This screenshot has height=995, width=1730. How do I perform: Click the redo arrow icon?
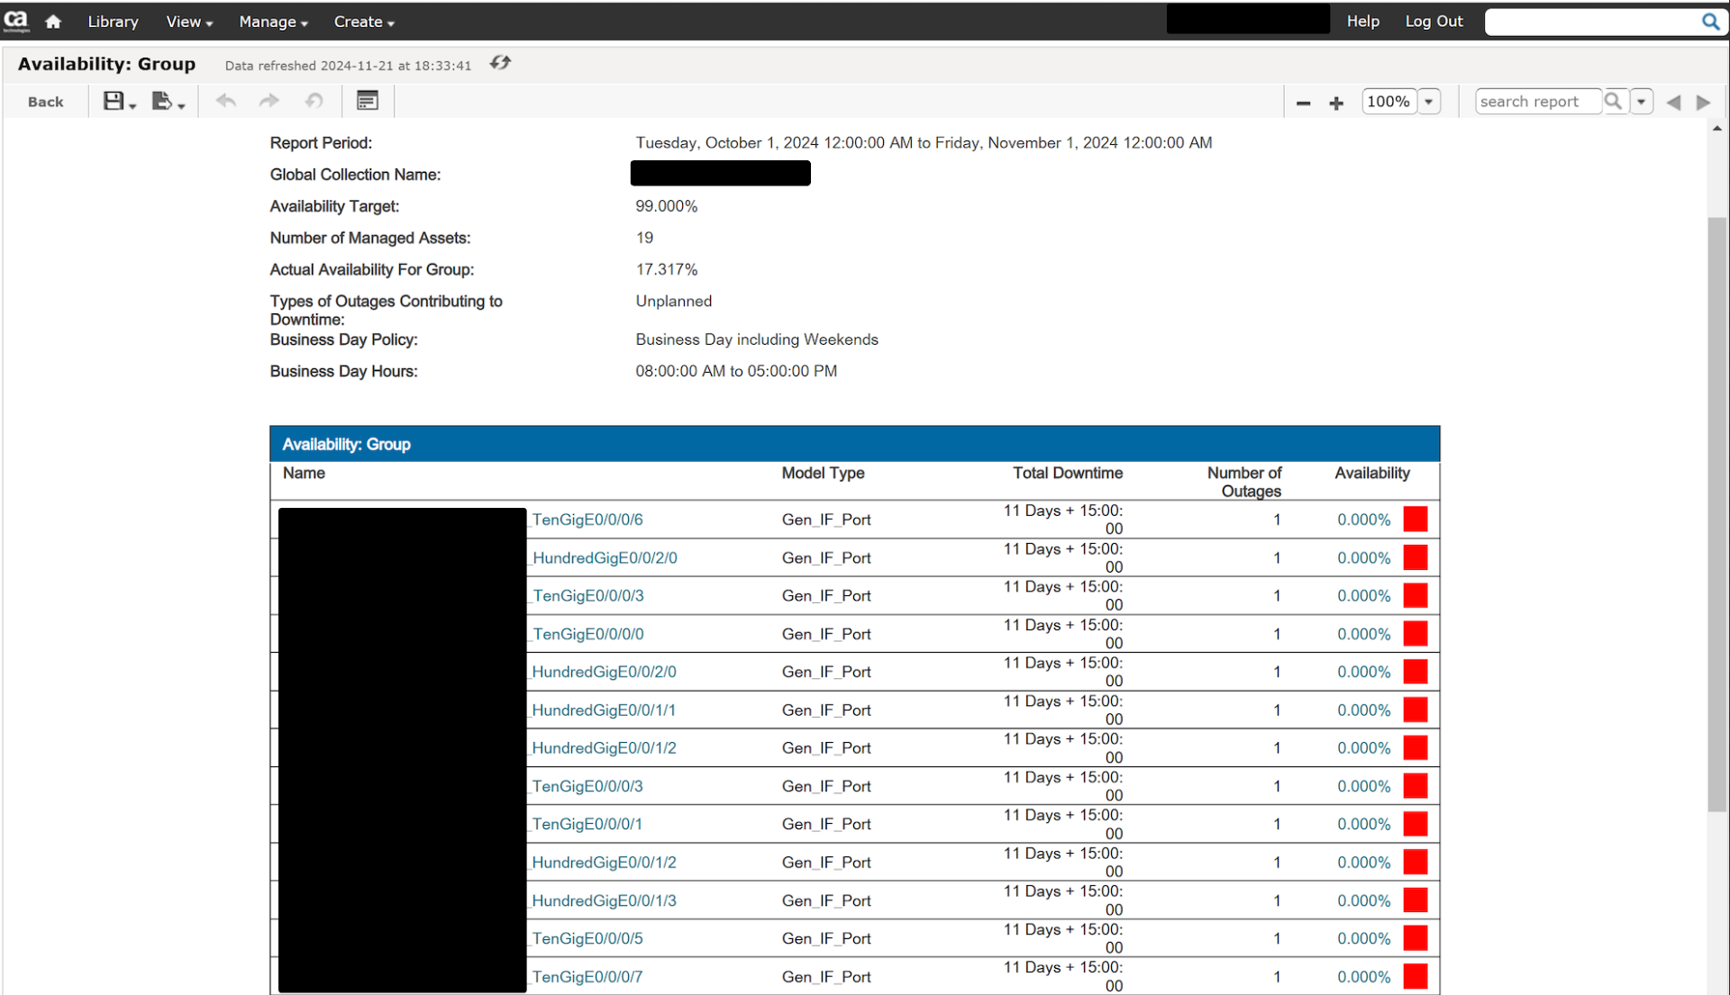tap(269, 102)
